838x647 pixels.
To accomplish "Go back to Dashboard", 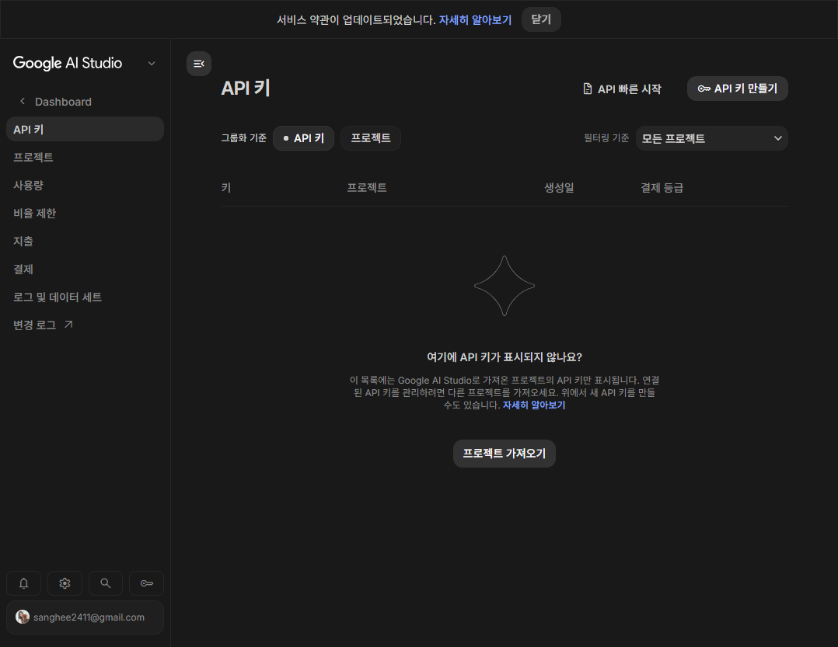I will pyautogui.click(x=63, y=102).
